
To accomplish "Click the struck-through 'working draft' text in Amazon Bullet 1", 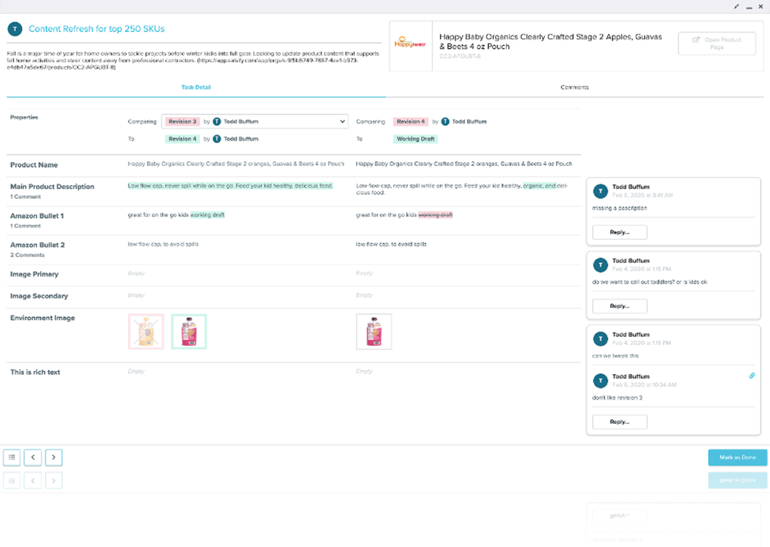I will [436, 215].
